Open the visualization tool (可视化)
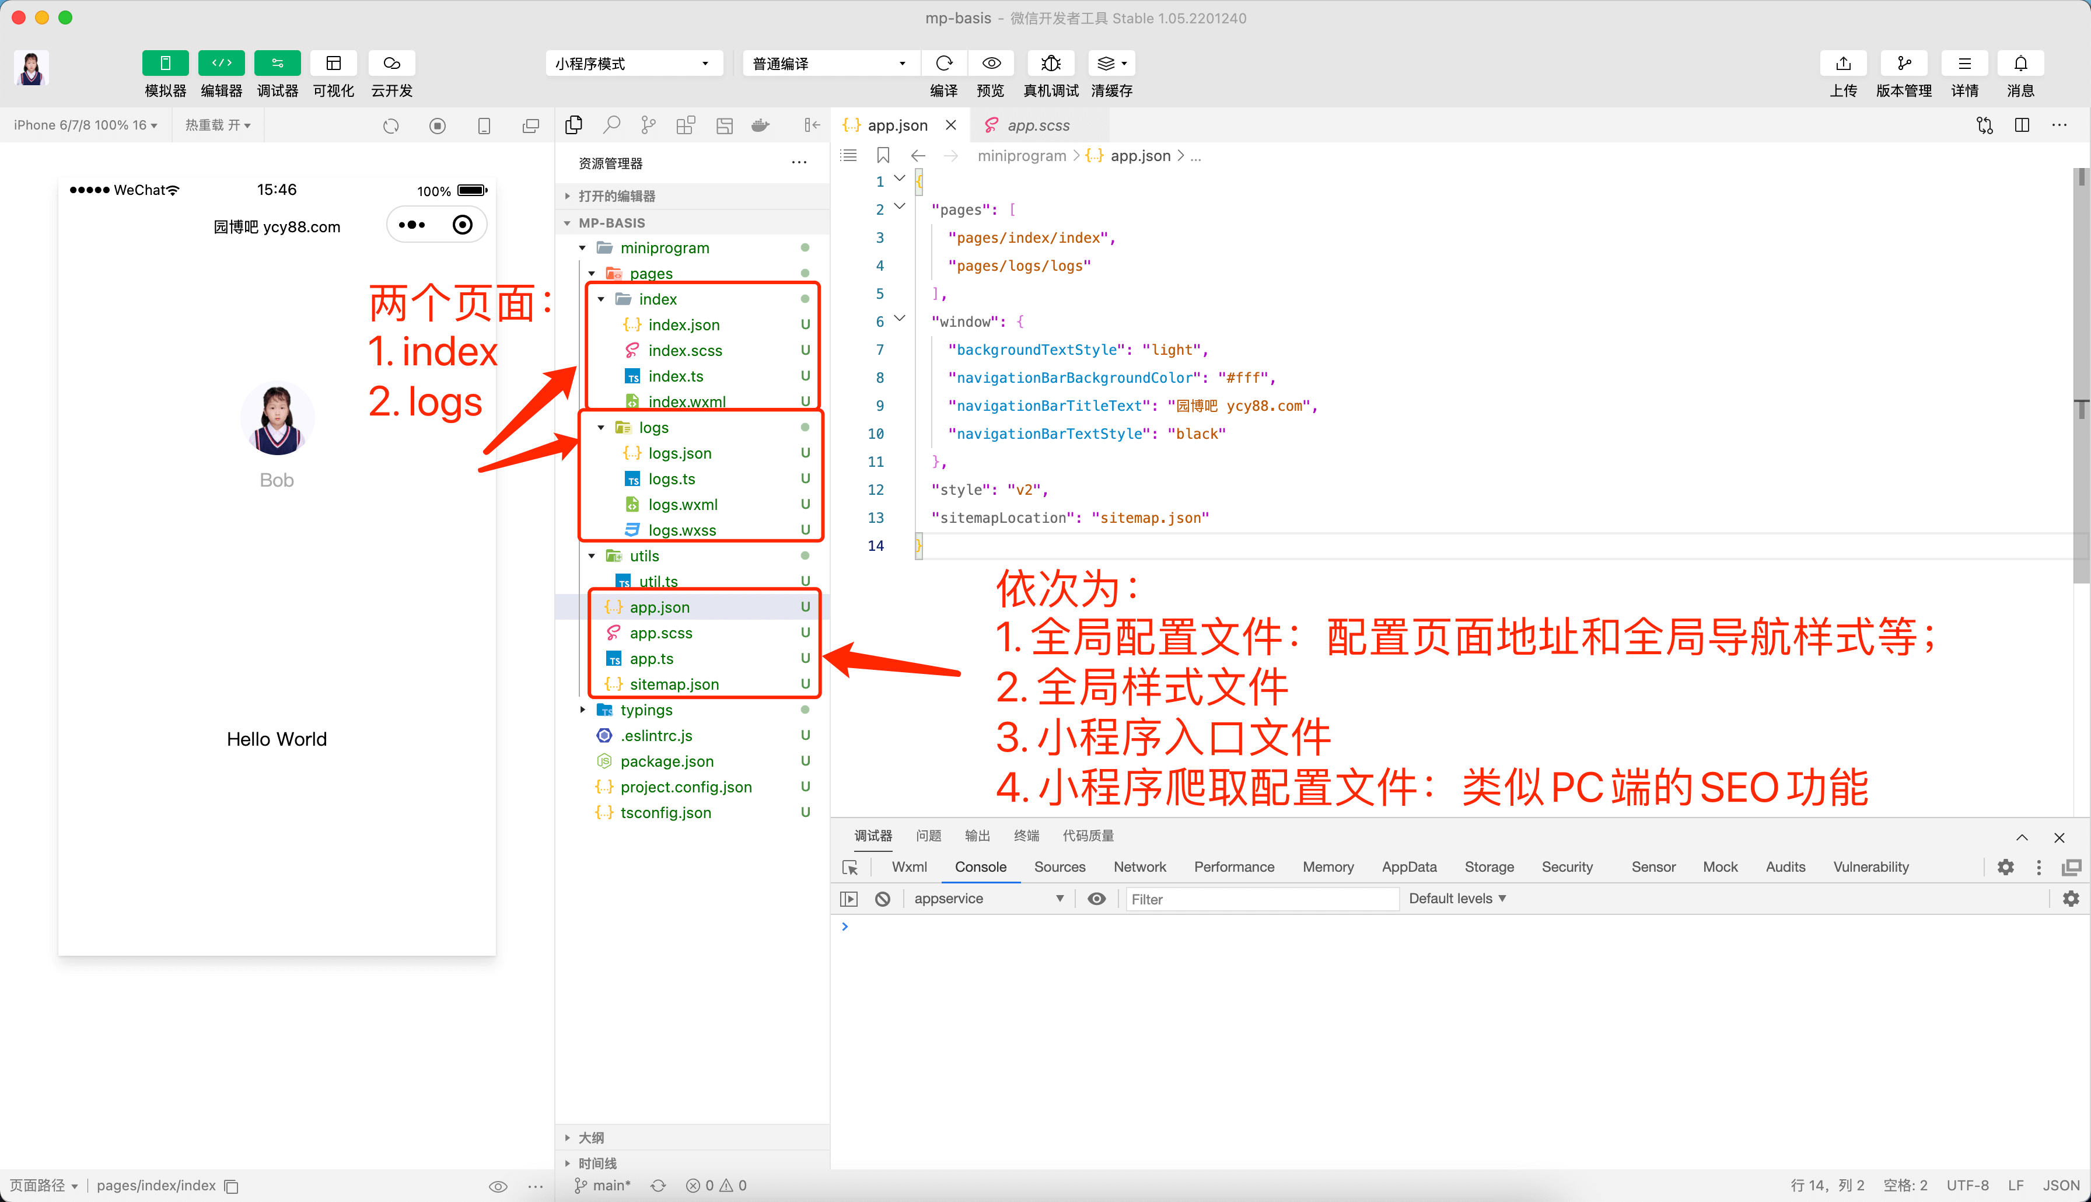The image size is (2091, 1202). tap(333, 64)
